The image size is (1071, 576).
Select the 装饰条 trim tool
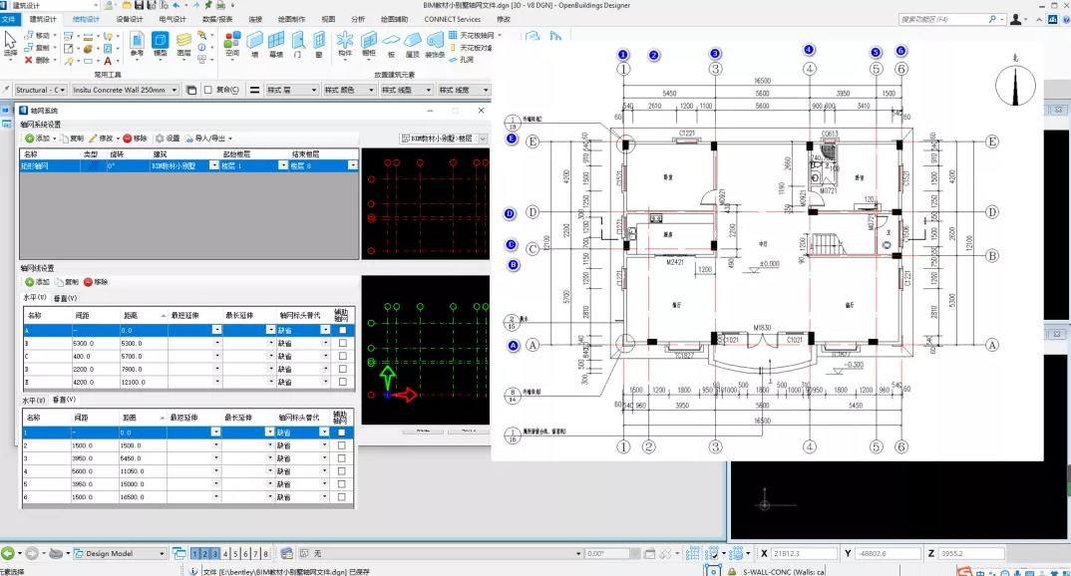click(435, 45)
